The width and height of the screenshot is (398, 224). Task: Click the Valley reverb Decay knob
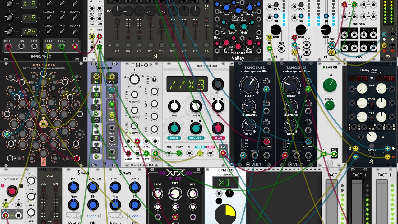pyautogui.click(x=250, y=7)
